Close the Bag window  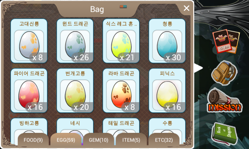click(x=186, y=8)
